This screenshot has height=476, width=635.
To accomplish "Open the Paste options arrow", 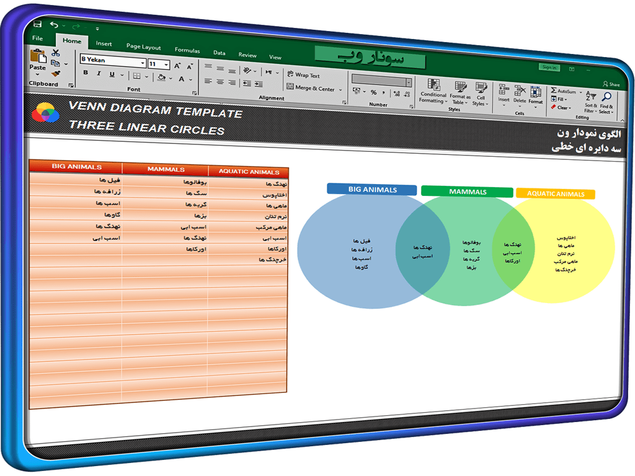I will [37, 74].
